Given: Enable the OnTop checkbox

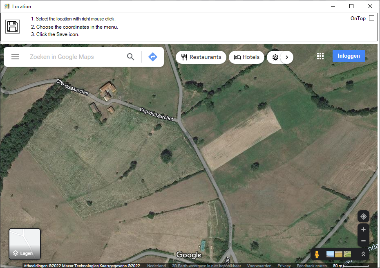Looking at the screenshot, I should [371, 18].
